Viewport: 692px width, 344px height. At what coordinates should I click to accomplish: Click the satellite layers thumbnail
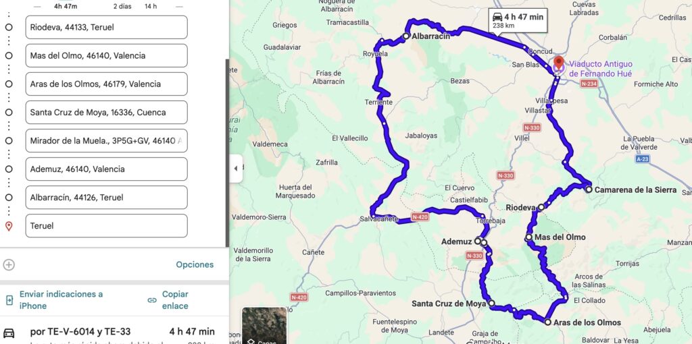pyautogui.click(x=264, y=326)
